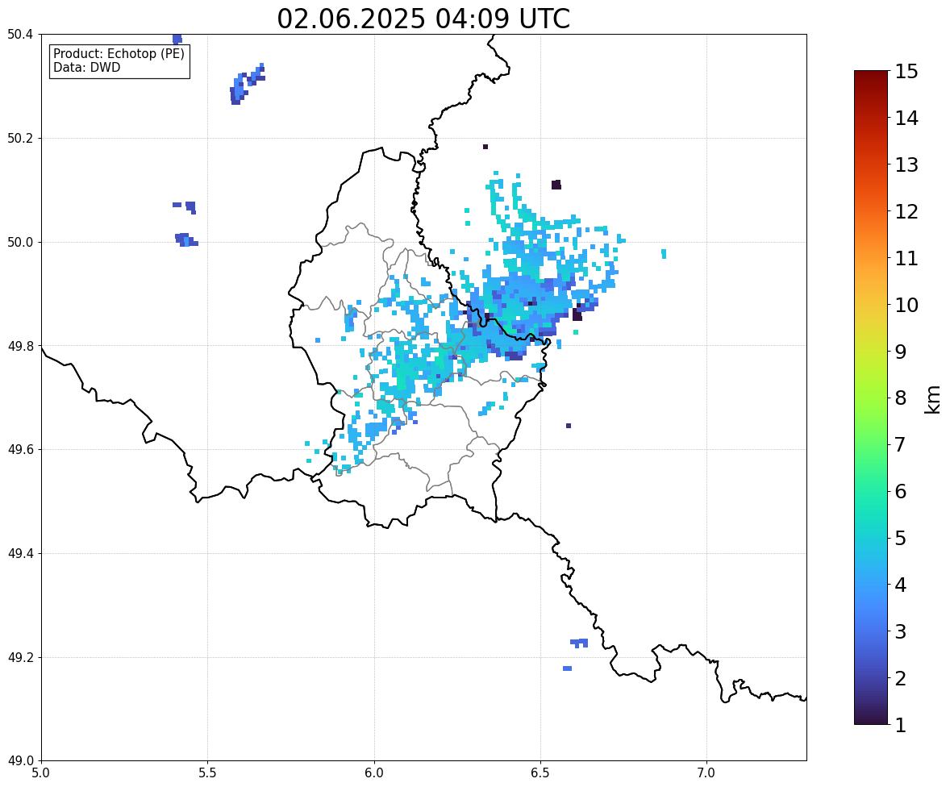Click the x-axis label 6.5
Viewport: 950px width, 787px height.
(x=540, y=773)
